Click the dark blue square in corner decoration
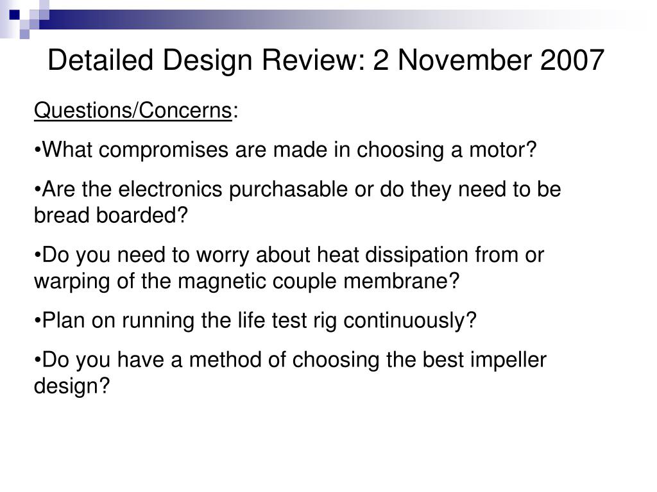This screenshot has height=492, width=657. click(15, 15)
